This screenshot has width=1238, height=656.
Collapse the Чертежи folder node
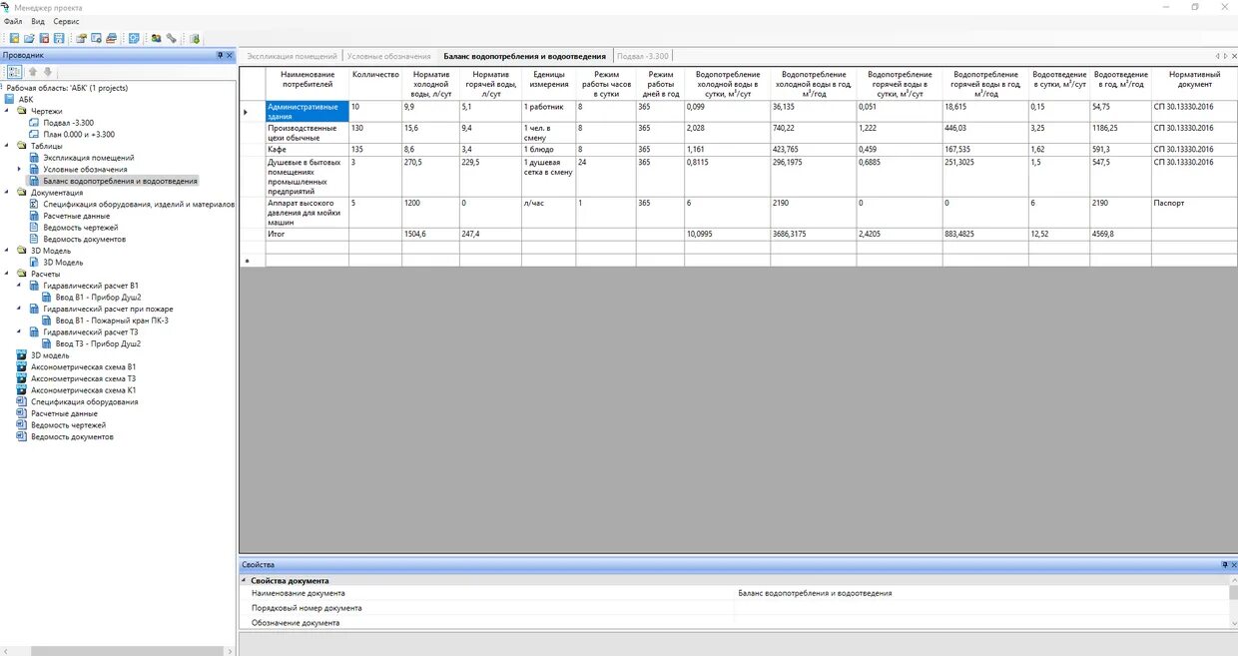click(x=8, y=111)
